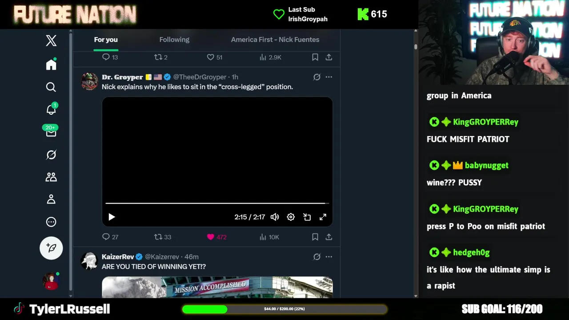Open Messages envelope with 20+ badge
Image resolution: width=569 pixels, height=320 pixels.
pos(51,131)
